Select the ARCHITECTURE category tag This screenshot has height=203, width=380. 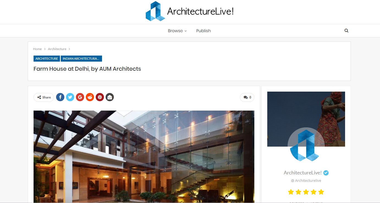click(x=47, y=59)
